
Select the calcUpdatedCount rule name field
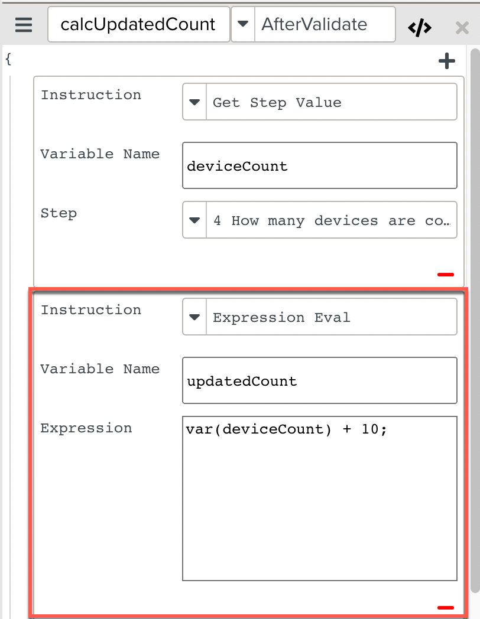tap(138, 24)
